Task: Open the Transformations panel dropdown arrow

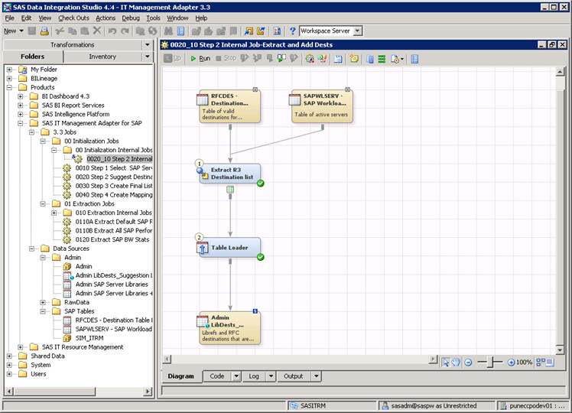Action: [x=148, y=45]
